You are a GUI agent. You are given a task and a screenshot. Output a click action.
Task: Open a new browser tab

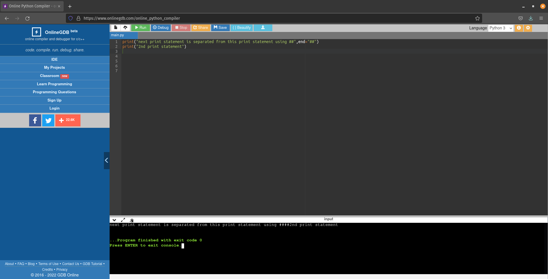(x=70, y=6)
